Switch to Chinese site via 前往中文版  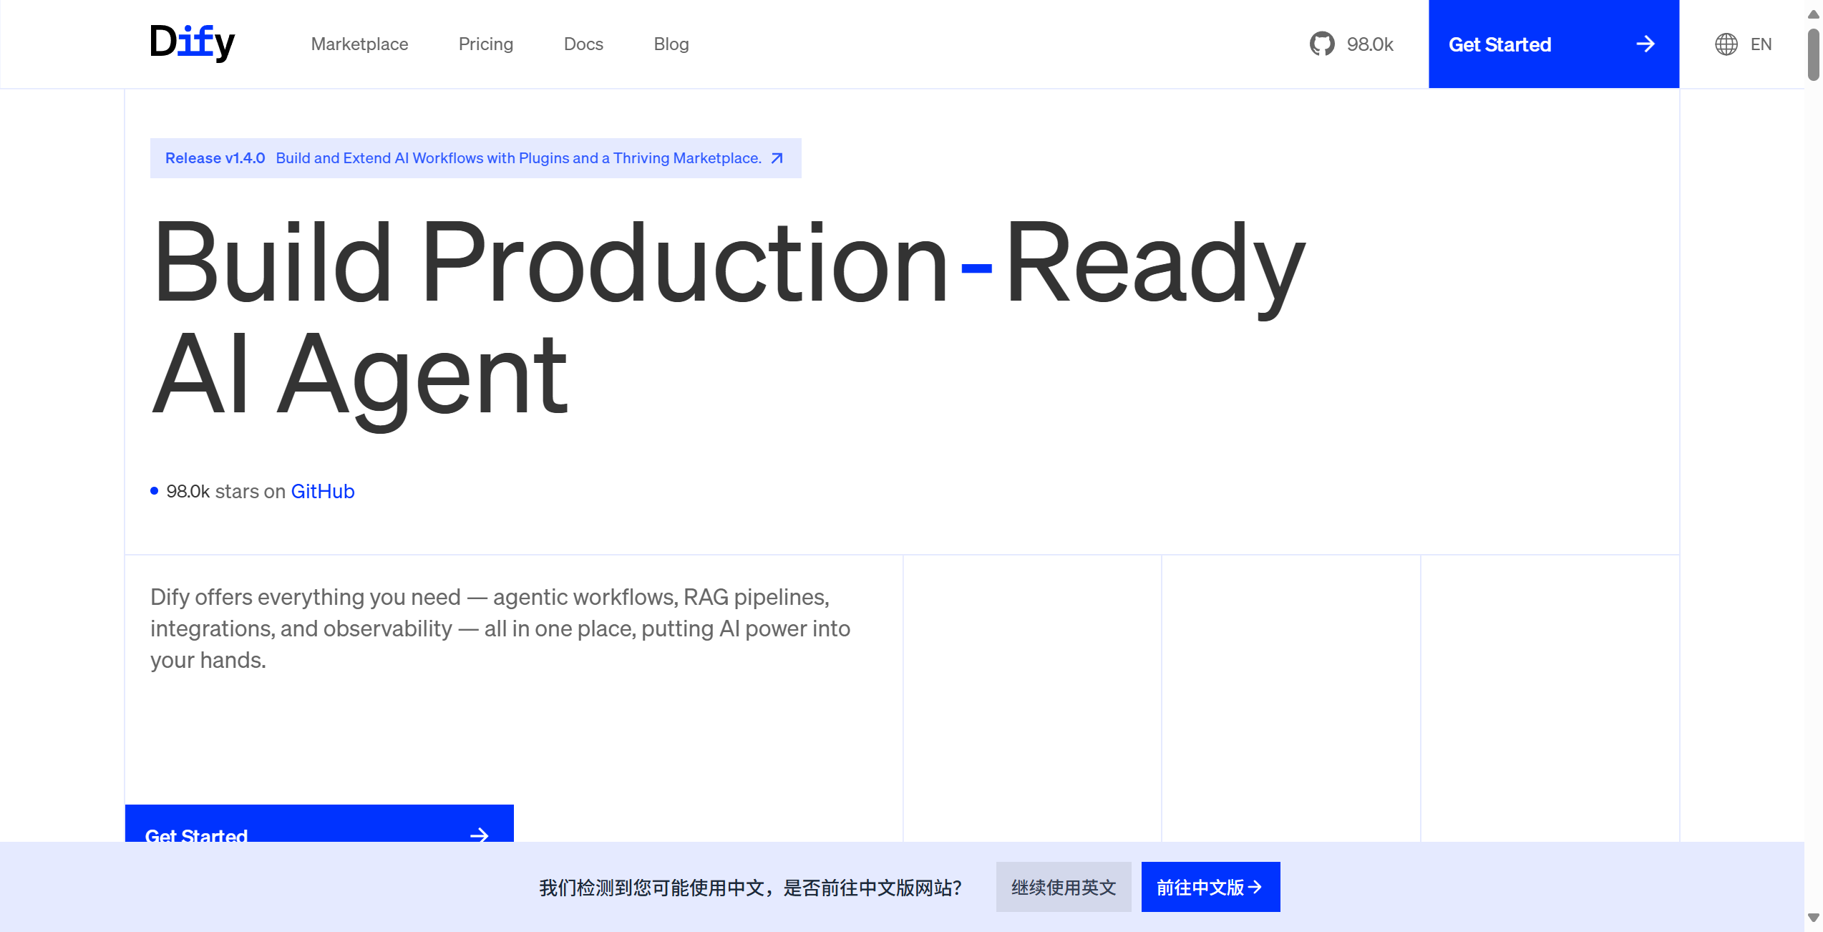1200,887
